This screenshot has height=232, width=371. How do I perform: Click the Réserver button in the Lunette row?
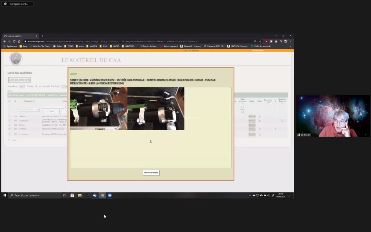point(252,116)
